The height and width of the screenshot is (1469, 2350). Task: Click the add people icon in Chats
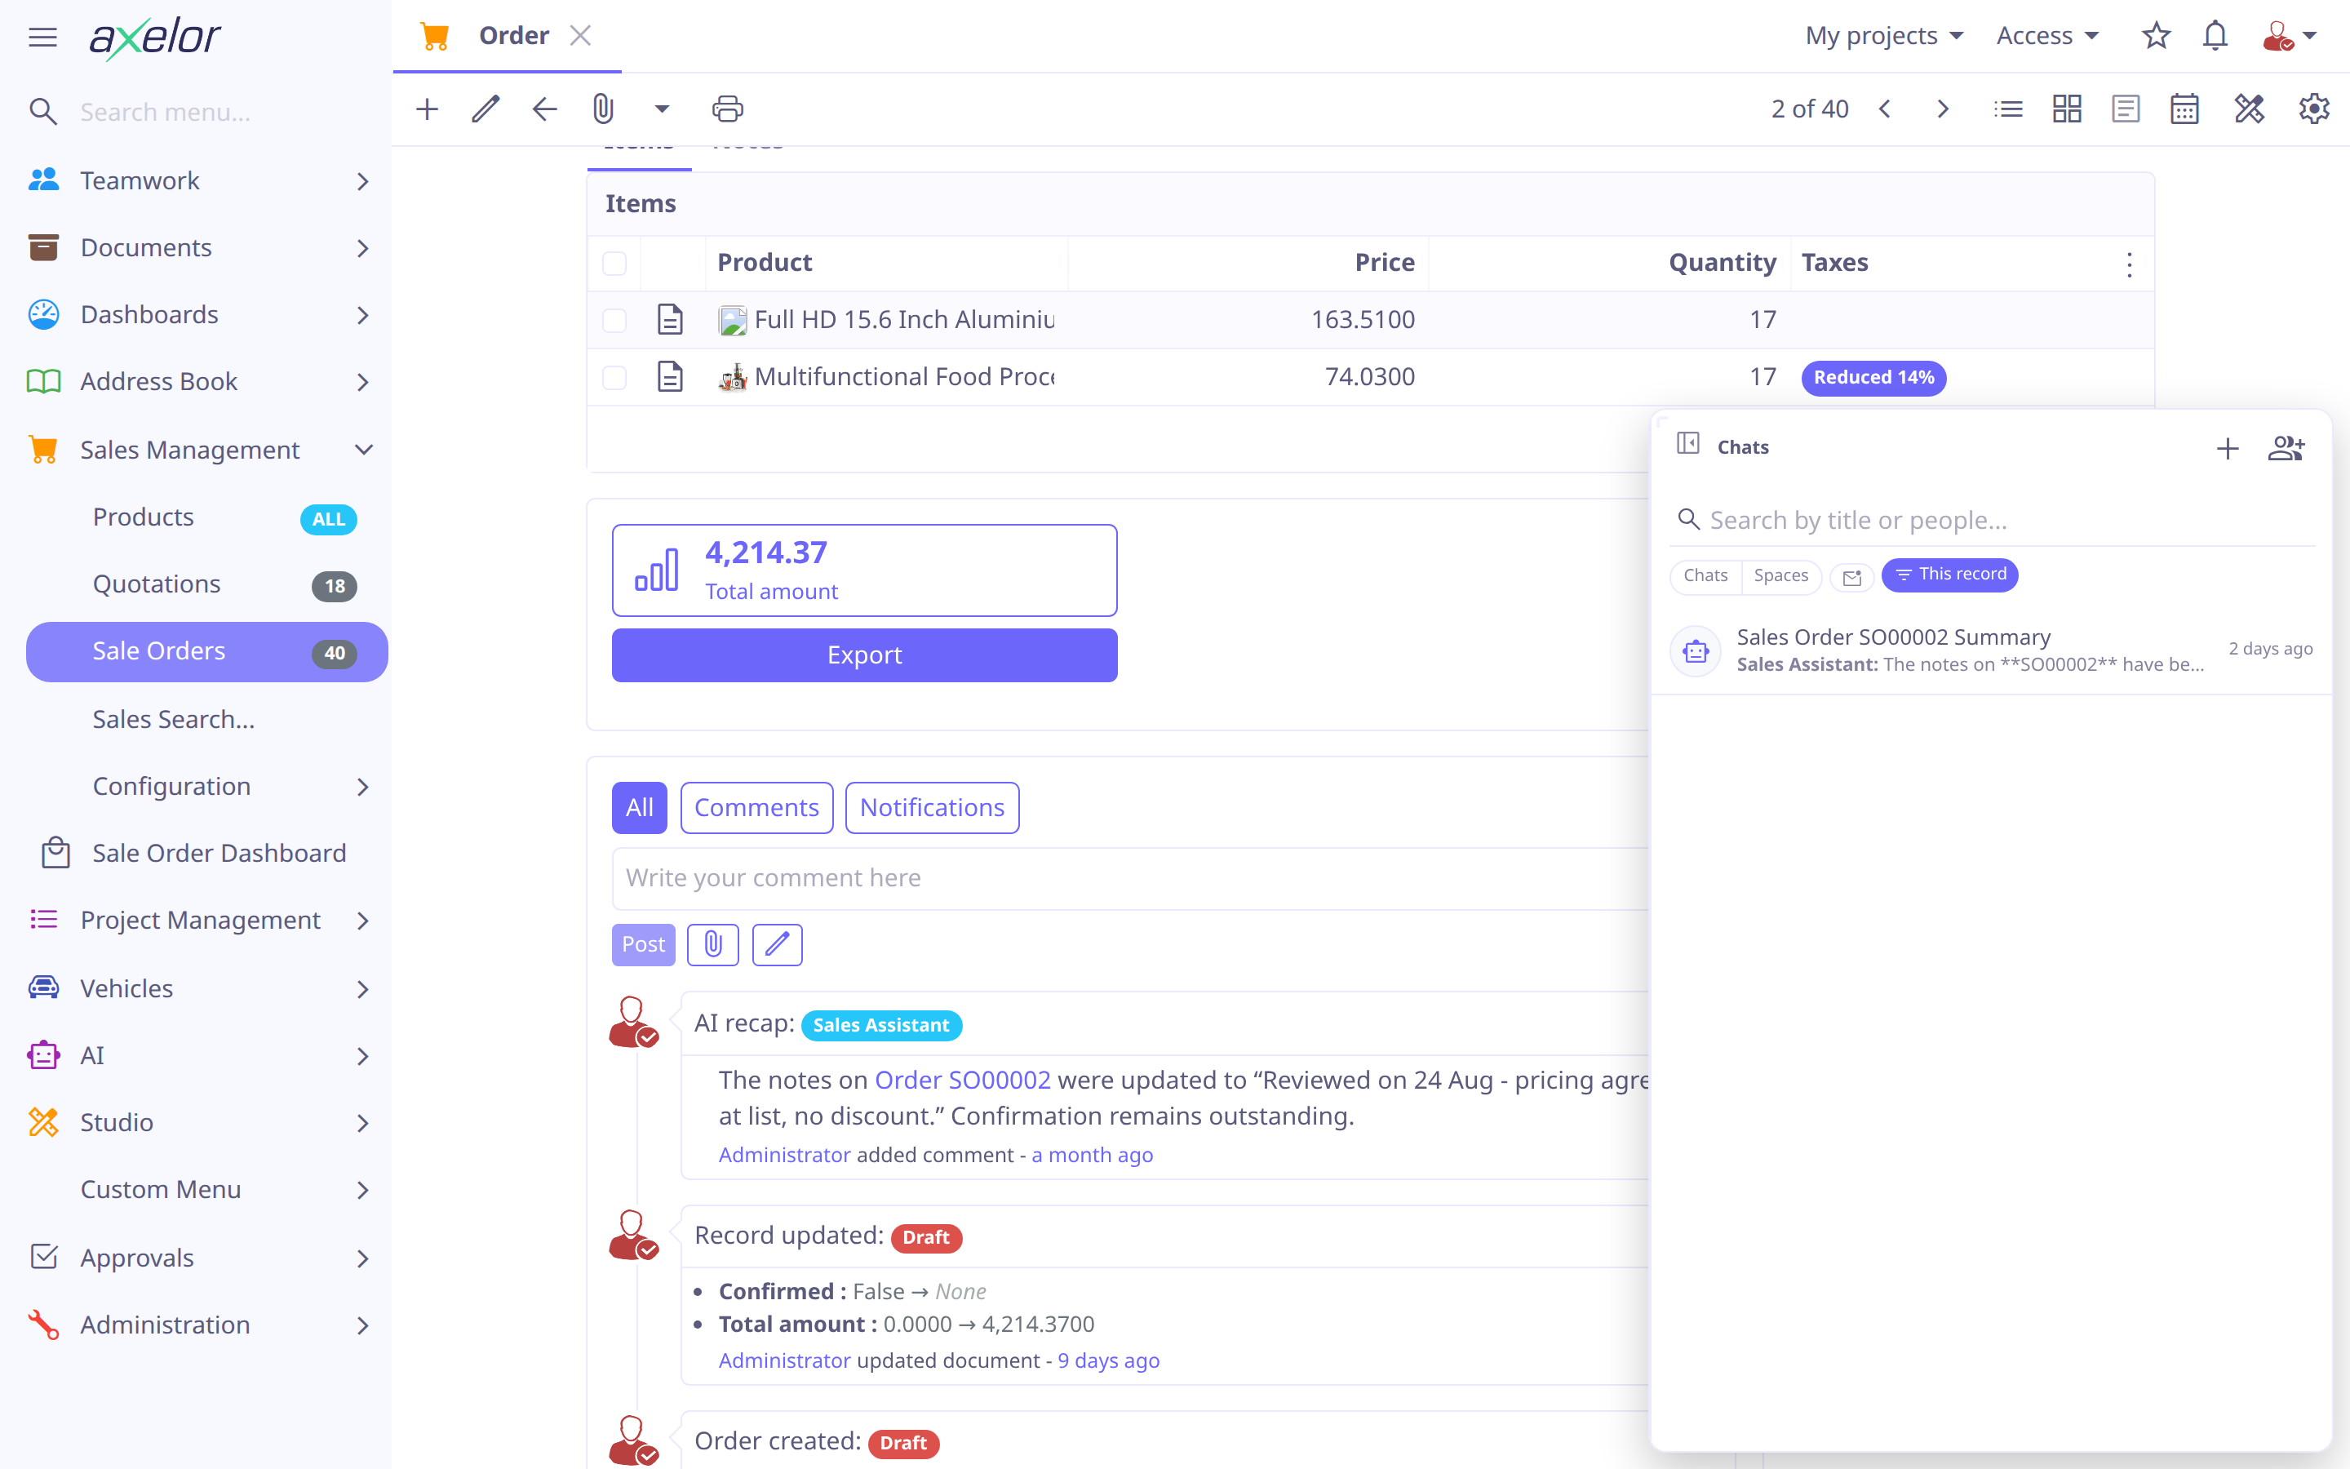tap(2286, 448)
